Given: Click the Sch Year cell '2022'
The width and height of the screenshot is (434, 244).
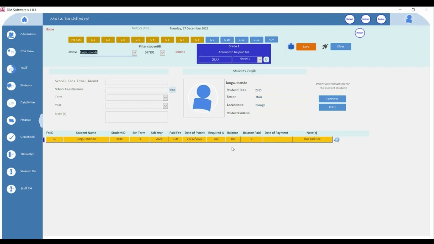Looking at the screenshot, I should (159, 139).
